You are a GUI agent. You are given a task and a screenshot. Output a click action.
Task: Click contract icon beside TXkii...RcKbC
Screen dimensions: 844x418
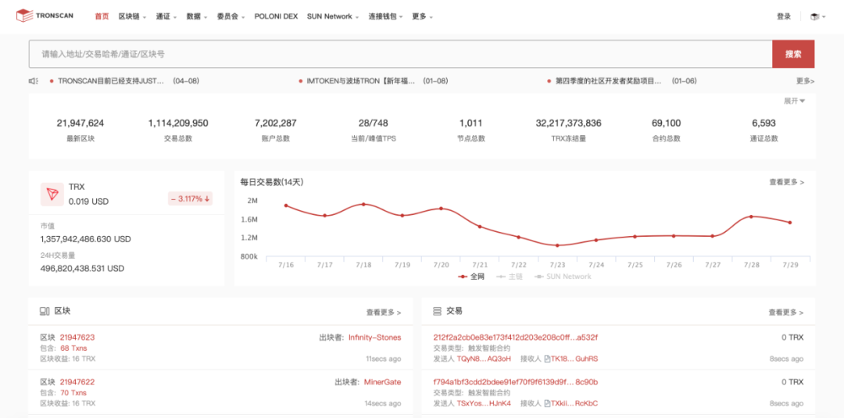pyautogui.click(x=547, y=403)
